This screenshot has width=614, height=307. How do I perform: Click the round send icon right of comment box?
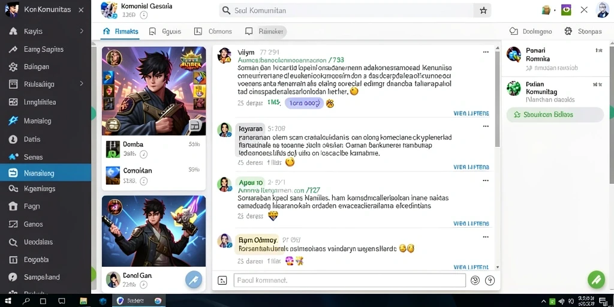pyautogui.click(x=490, y=281)
